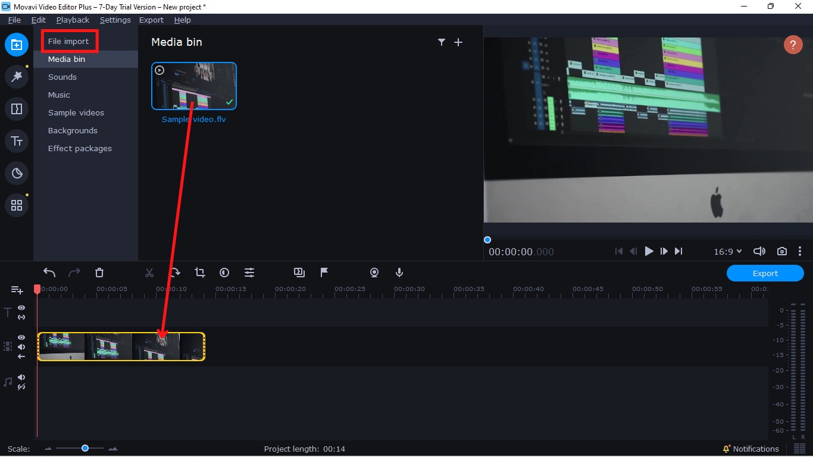This screenshot has height=457, width=813.
Task: Select the video clip on the timeline
Action: [121, 346]
